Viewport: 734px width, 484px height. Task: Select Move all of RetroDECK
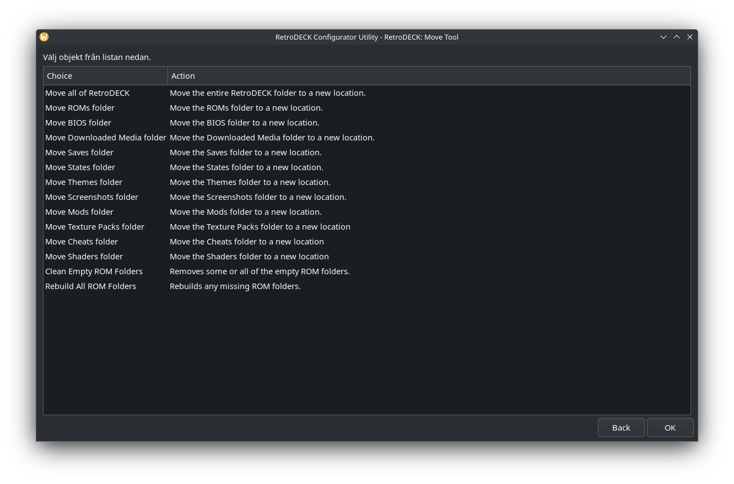(x=88, y=93)
